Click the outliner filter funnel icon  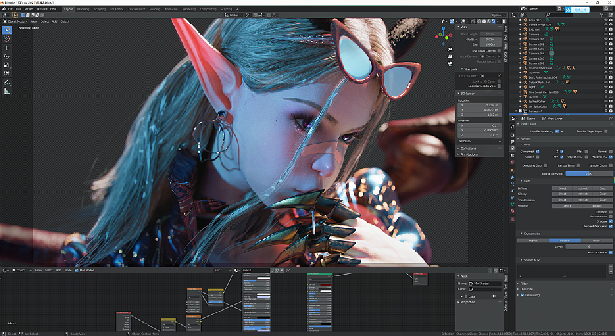tap(603, 15)
